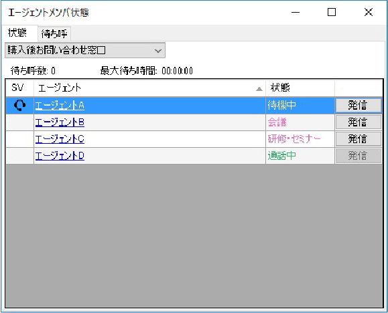Select the 研修・セミナー status cell

(x=300, y=139)
